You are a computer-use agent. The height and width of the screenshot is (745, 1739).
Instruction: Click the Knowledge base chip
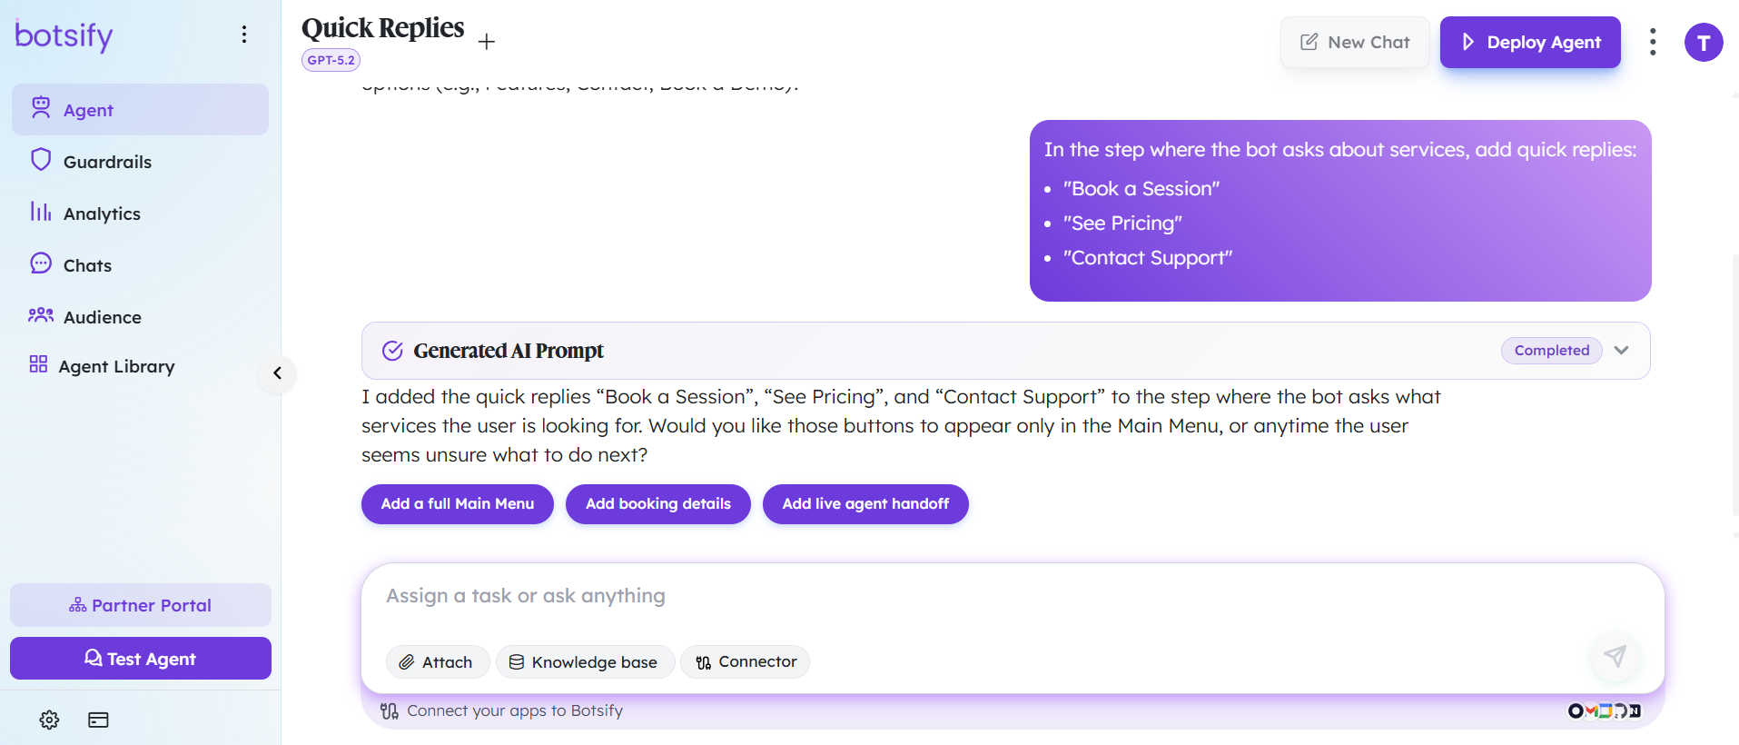tap(585, 662)
